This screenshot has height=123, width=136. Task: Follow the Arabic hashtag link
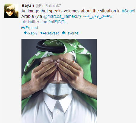coord(97,16)
